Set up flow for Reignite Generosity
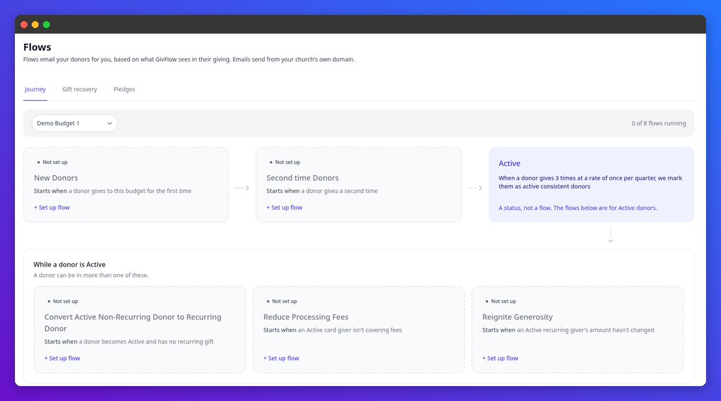This screenshot has height=401, width=721. click(501, 358)
